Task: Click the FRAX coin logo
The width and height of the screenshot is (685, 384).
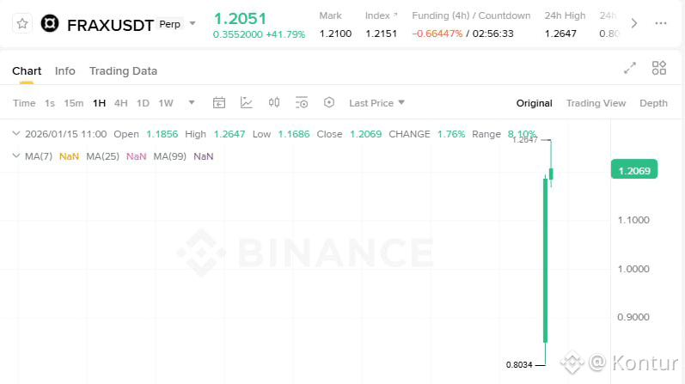Action: tap(51, 23)
